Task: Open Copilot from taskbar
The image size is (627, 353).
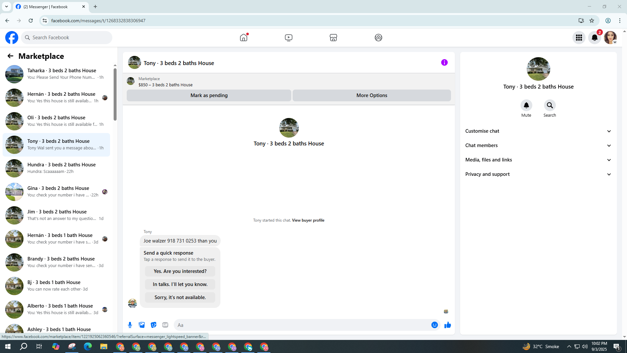Action: [56, 346]
